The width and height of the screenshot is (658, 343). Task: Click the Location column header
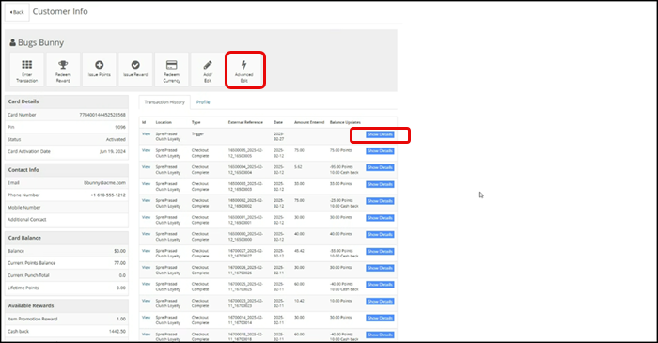164,122
